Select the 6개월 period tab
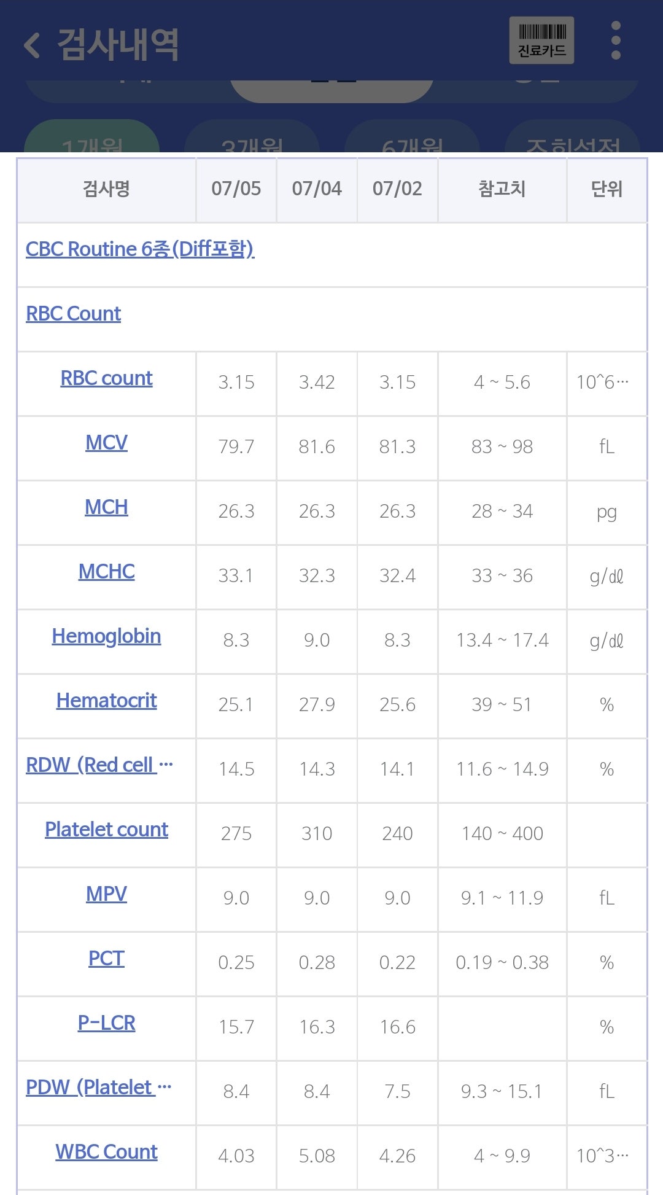Screen dimensions: 663x1195 [412, 138]
